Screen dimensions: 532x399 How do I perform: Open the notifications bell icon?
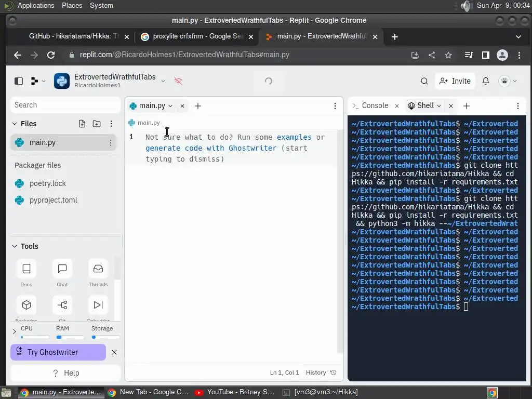486,81
